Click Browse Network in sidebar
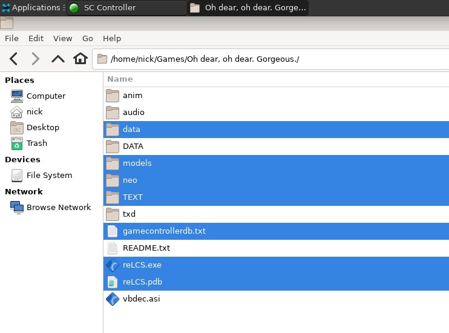The width and height of the screenshot is (449, 333). pos(58,208)
